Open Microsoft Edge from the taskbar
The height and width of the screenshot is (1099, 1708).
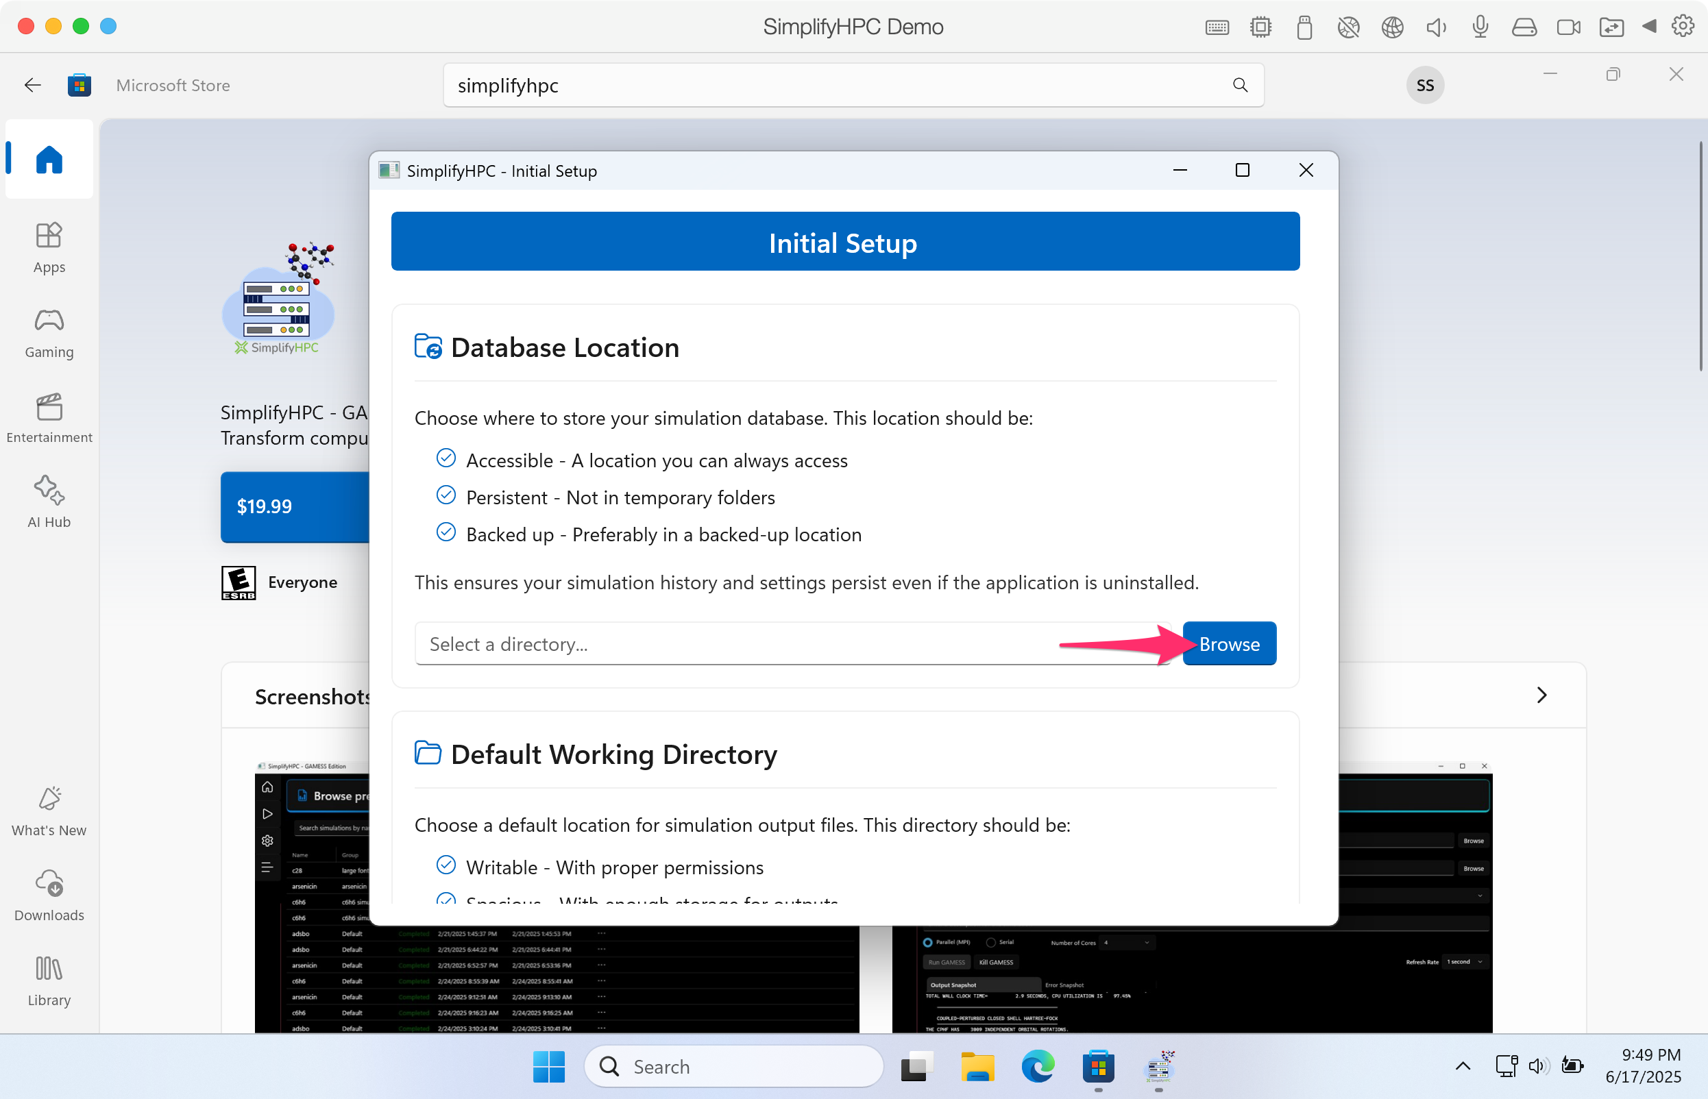pyautogui.click(x=1037, y=1066)
